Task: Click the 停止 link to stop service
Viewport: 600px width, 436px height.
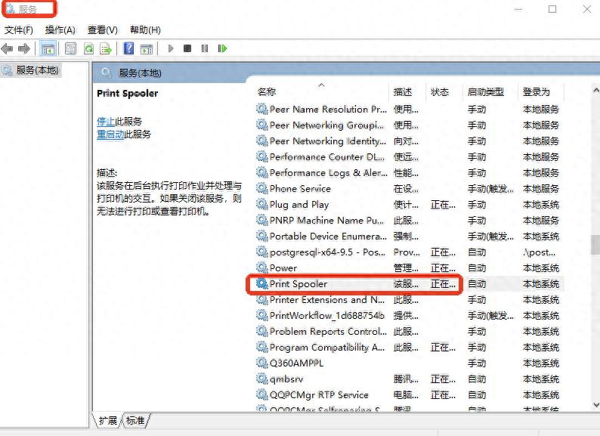Action: point(106,122)
